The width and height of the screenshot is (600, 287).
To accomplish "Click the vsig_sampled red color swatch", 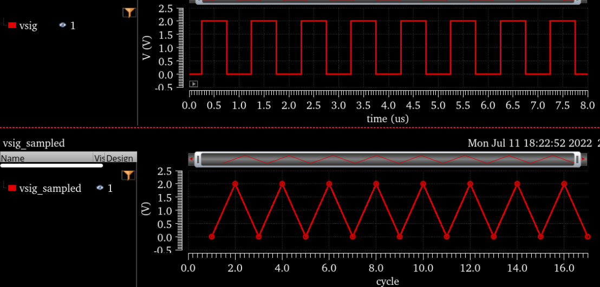I will 12,188.
